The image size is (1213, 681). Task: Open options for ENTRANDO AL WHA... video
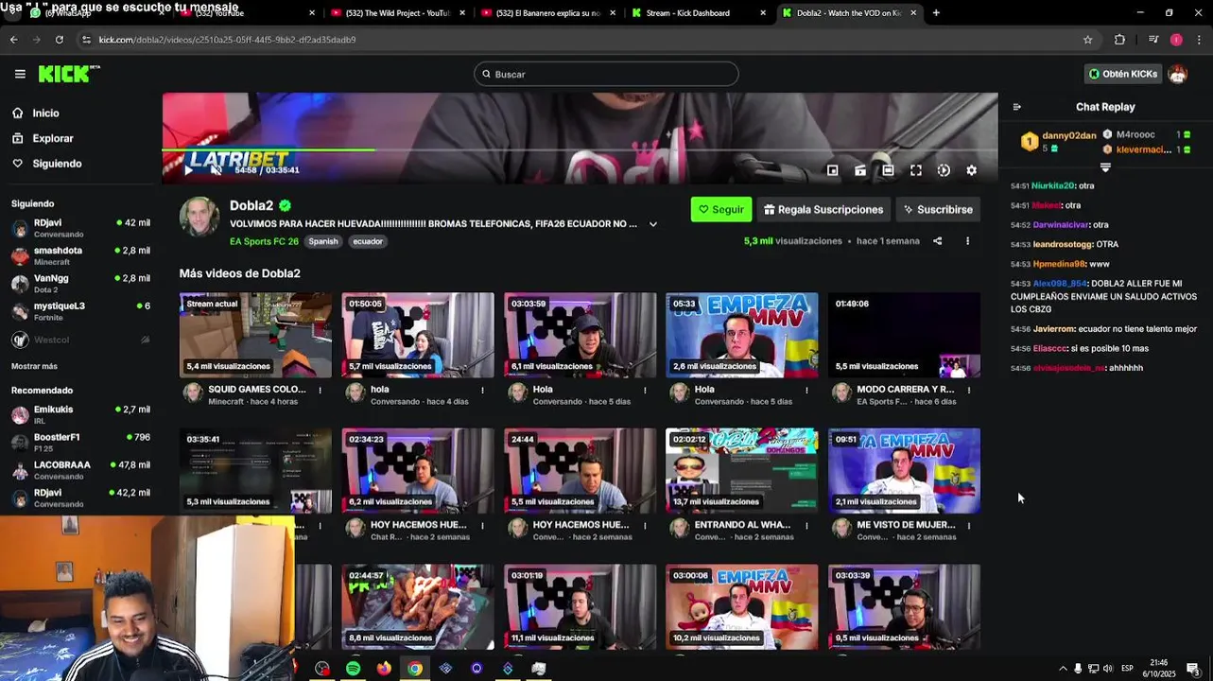coord(806,525)
